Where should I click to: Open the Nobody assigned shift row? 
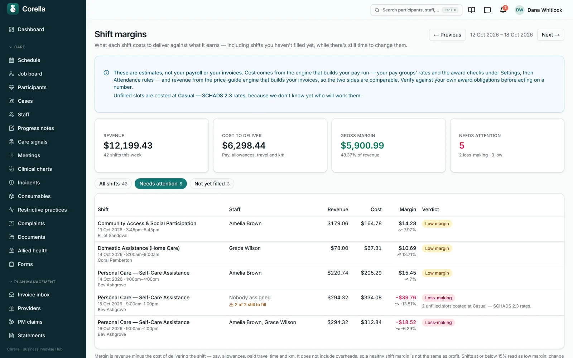point(329,303)
